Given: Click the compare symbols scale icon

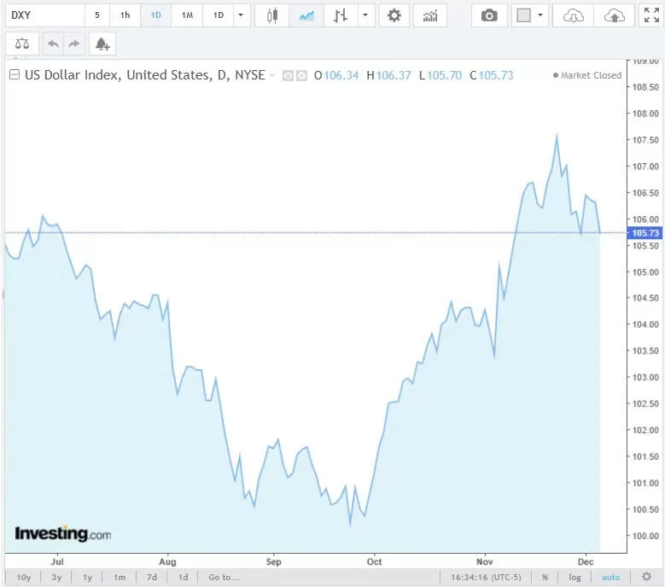Looking at the screenshot, I should 21,44.
